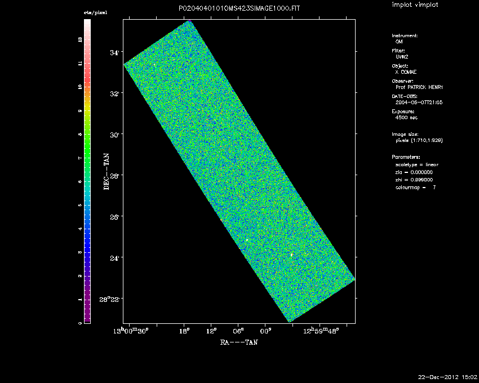Click the 'pixels (1:710,1:929)' value
The image size is (479, 383).
click(x=419, y=140)
